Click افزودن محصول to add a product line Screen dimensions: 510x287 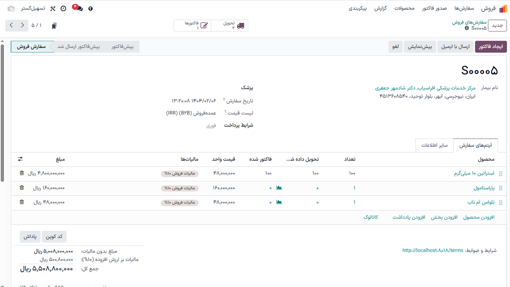(479, 217)
